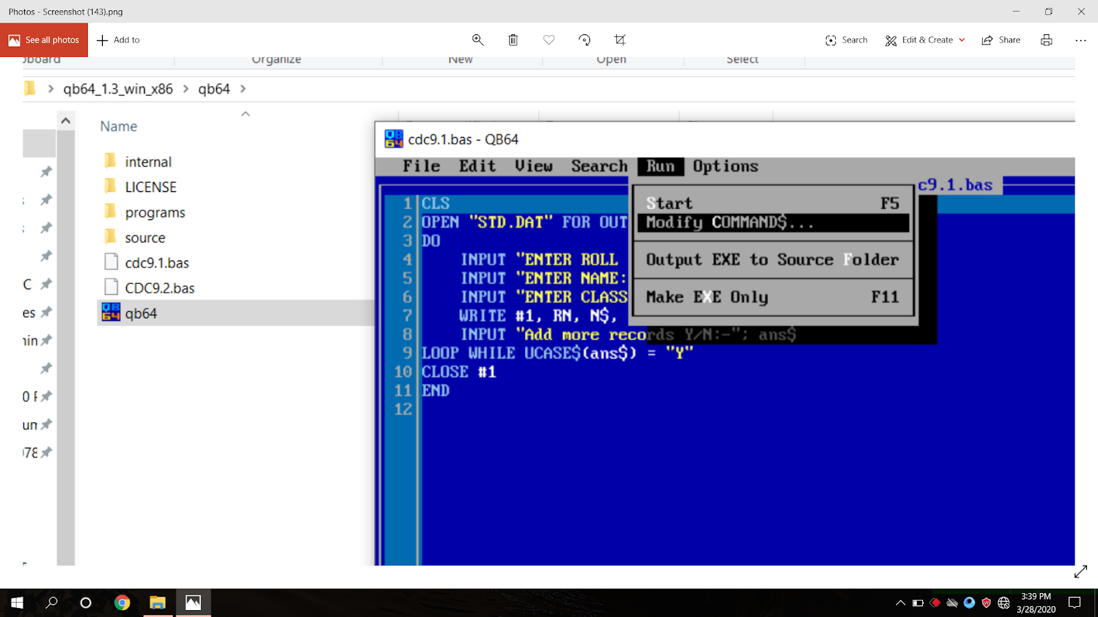This screenshot has height=617, width=1098.
Task: Click the sort chevron above Name column
Action: click(246, 114)
